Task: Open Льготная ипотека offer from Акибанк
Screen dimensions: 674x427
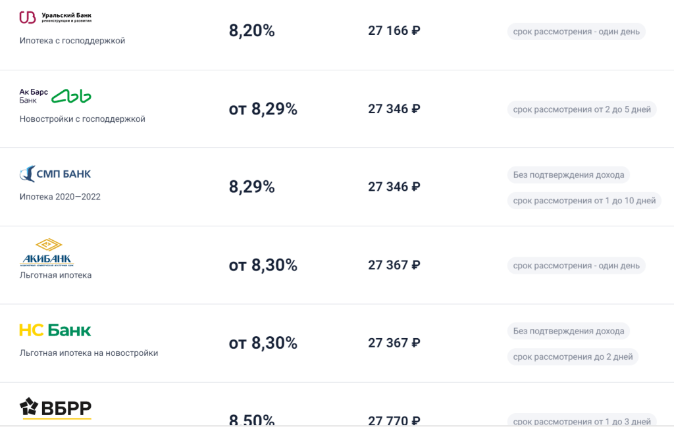Action: point(55,275)
